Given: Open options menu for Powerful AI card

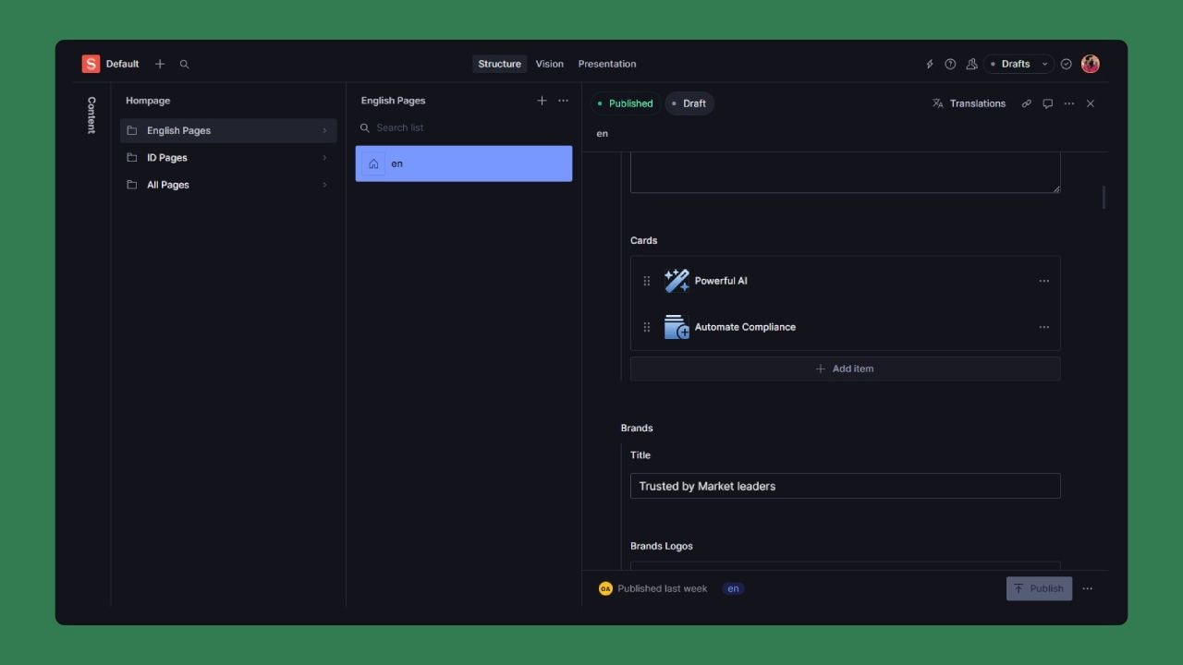Looking at the screenshot, I should [1043, 281].
